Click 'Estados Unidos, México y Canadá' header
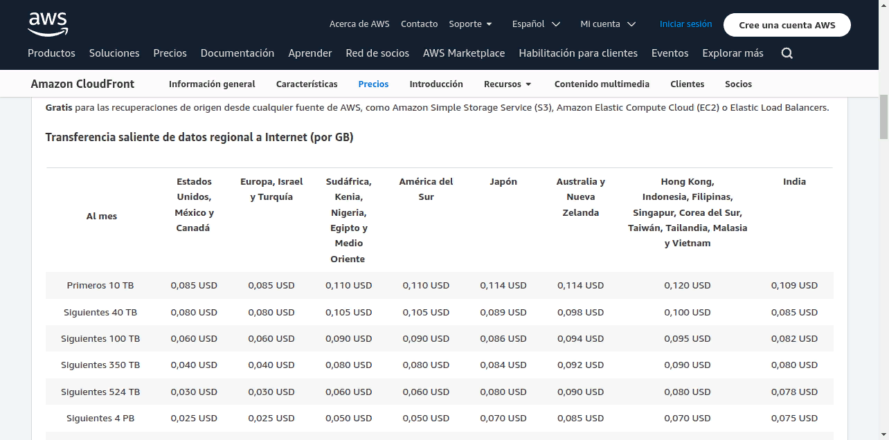The image size is (889, 440). pyautogui.click(x=194, y=205)
